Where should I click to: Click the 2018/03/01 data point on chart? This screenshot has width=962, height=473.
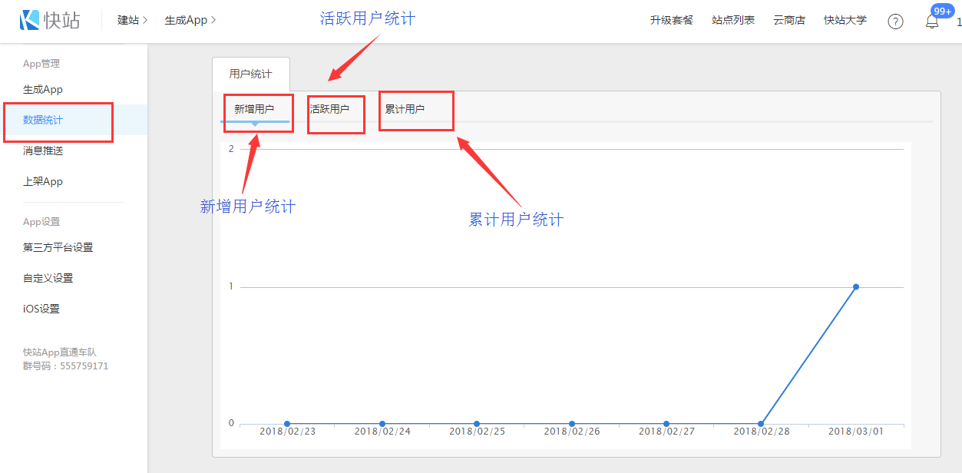pos(856,286)
